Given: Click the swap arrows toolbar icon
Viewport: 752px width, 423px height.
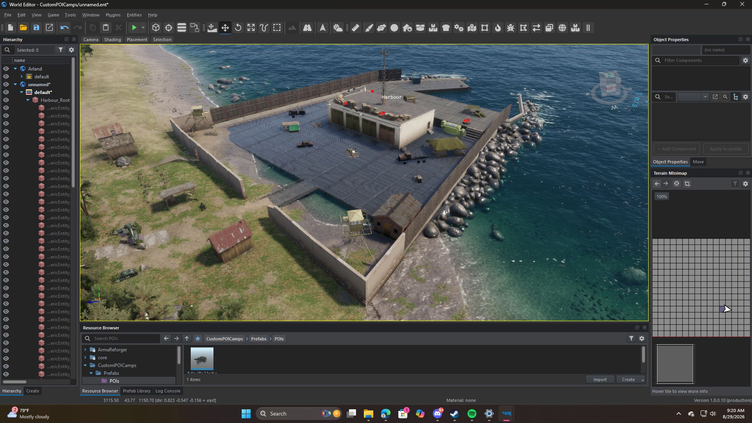Looking at the screenshot, I should point(537,28).
